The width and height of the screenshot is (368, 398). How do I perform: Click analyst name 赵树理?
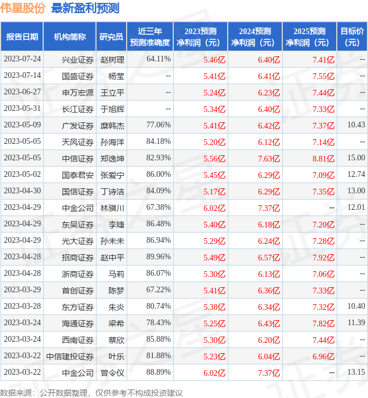112,60
